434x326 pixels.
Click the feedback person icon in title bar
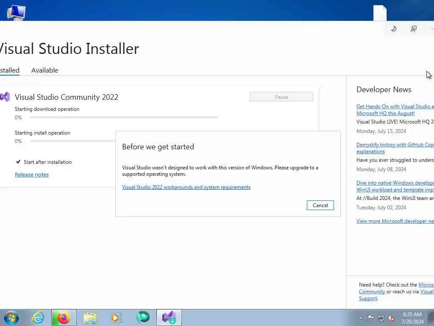(x=414, y=29)
